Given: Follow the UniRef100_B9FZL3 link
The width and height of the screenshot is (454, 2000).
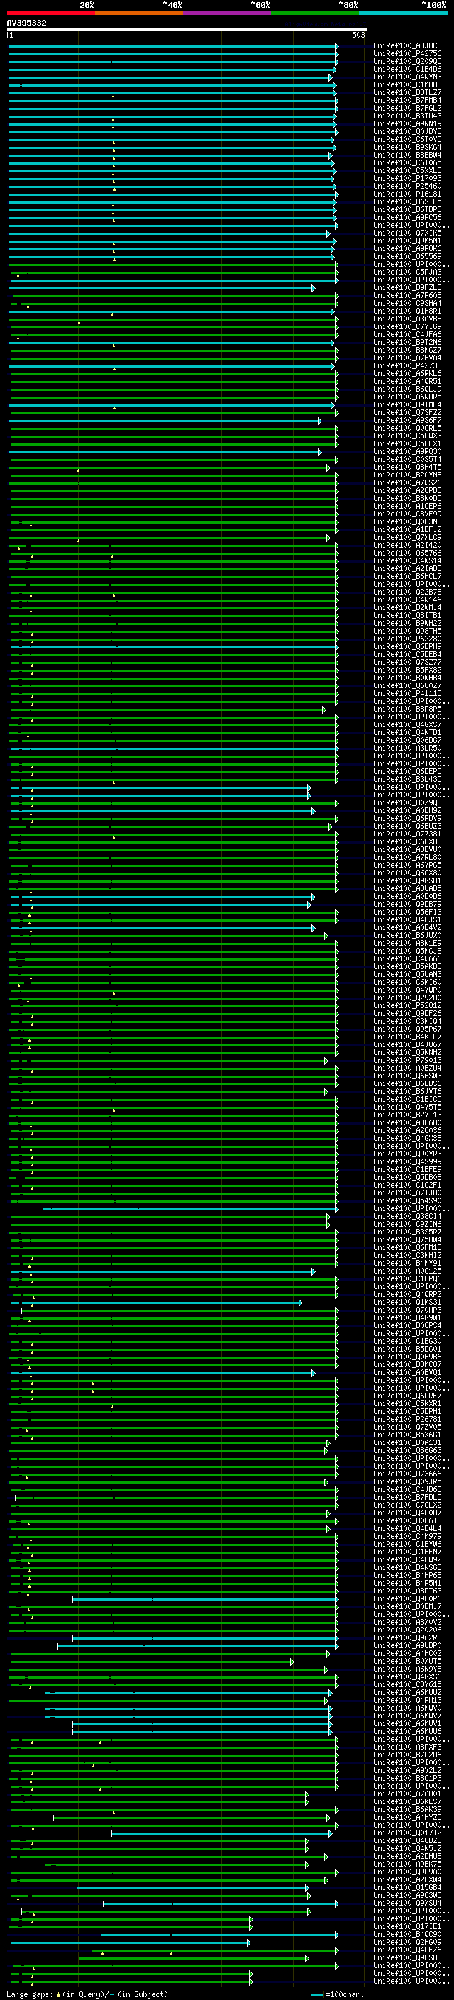Looking at the screenshot, I should 406,288.
